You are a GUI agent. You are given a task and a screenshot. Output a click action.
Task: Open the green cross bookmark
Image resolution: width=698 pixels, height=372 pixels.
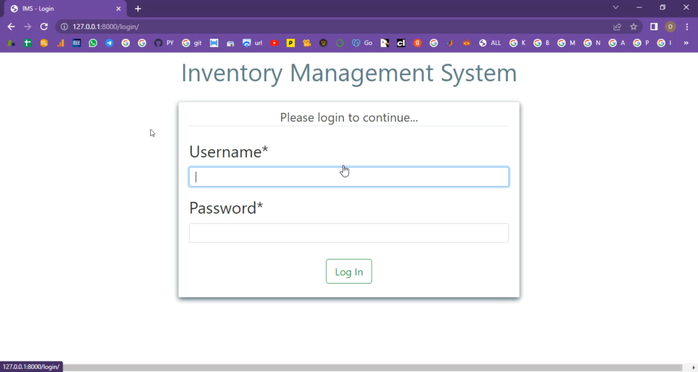[28, 43]
